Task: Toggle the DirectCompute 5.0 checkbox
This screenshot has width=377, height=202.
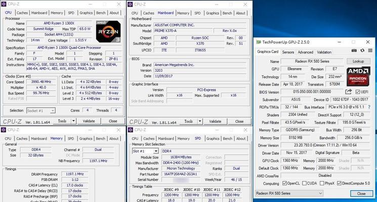Action: (x=339, y=183)
